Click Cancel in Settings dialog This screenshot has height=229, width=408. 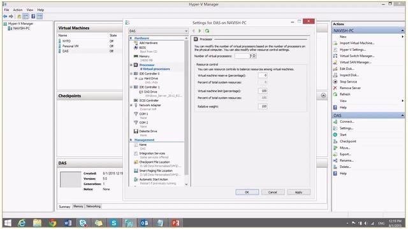pos(272,192)
